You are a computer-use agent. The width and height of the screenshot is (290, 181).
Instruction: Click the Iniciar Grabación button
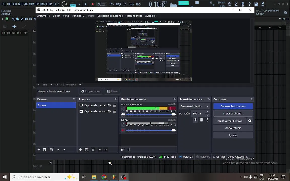pyautogui.click(x=233, y=113)
